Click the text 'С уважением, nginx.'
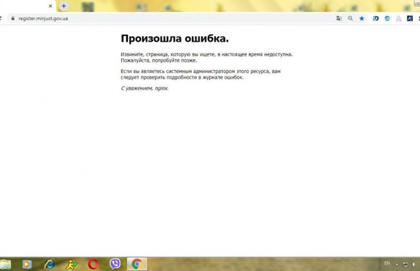Image resolution: width=420 pixels, height=271 pixels. [145, 88]
